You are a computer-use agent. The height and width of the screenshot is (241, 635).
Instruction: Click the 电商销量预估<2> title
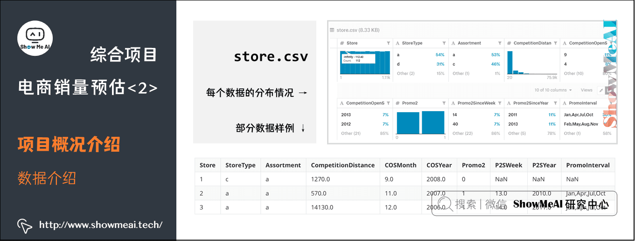(x=88, y=87)
